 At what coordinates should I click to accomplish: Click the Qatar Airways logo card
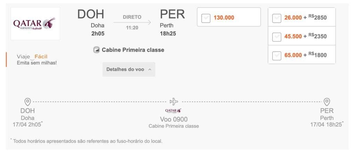[x=35, y=24]
